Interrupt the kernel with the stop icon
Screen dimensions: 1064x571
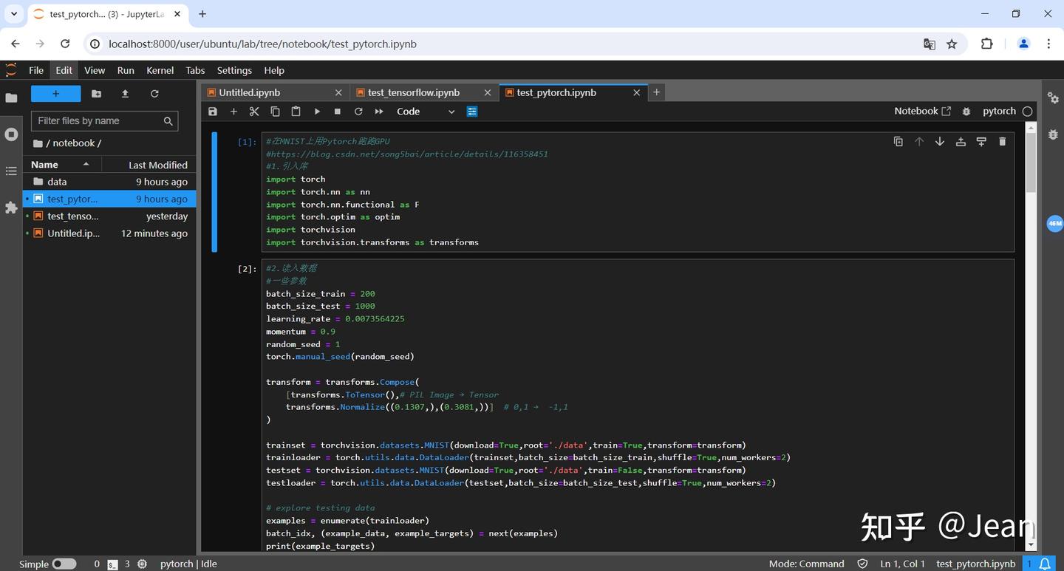coord(338,112)
